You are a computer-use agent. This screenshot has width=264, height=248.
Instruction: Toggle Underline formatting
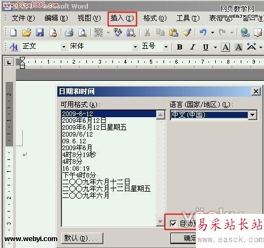point(206,47)
